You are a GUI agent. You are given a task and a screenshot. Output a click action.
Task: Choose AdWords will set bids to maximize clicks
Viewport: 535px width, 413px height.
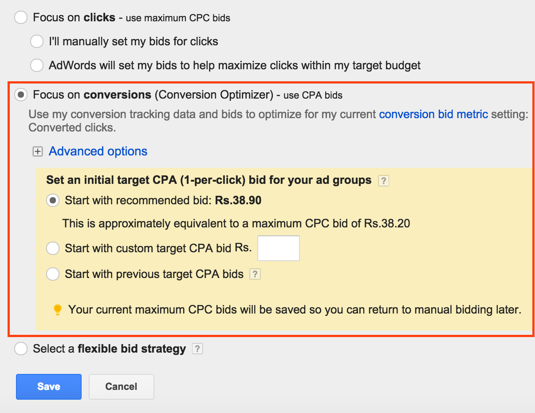click(37, 65)
